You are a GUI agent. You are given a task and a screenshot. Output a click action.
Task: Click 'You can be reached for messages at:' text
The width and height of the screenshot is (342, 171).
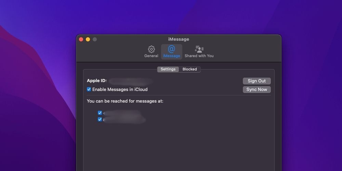click(125, 101)
